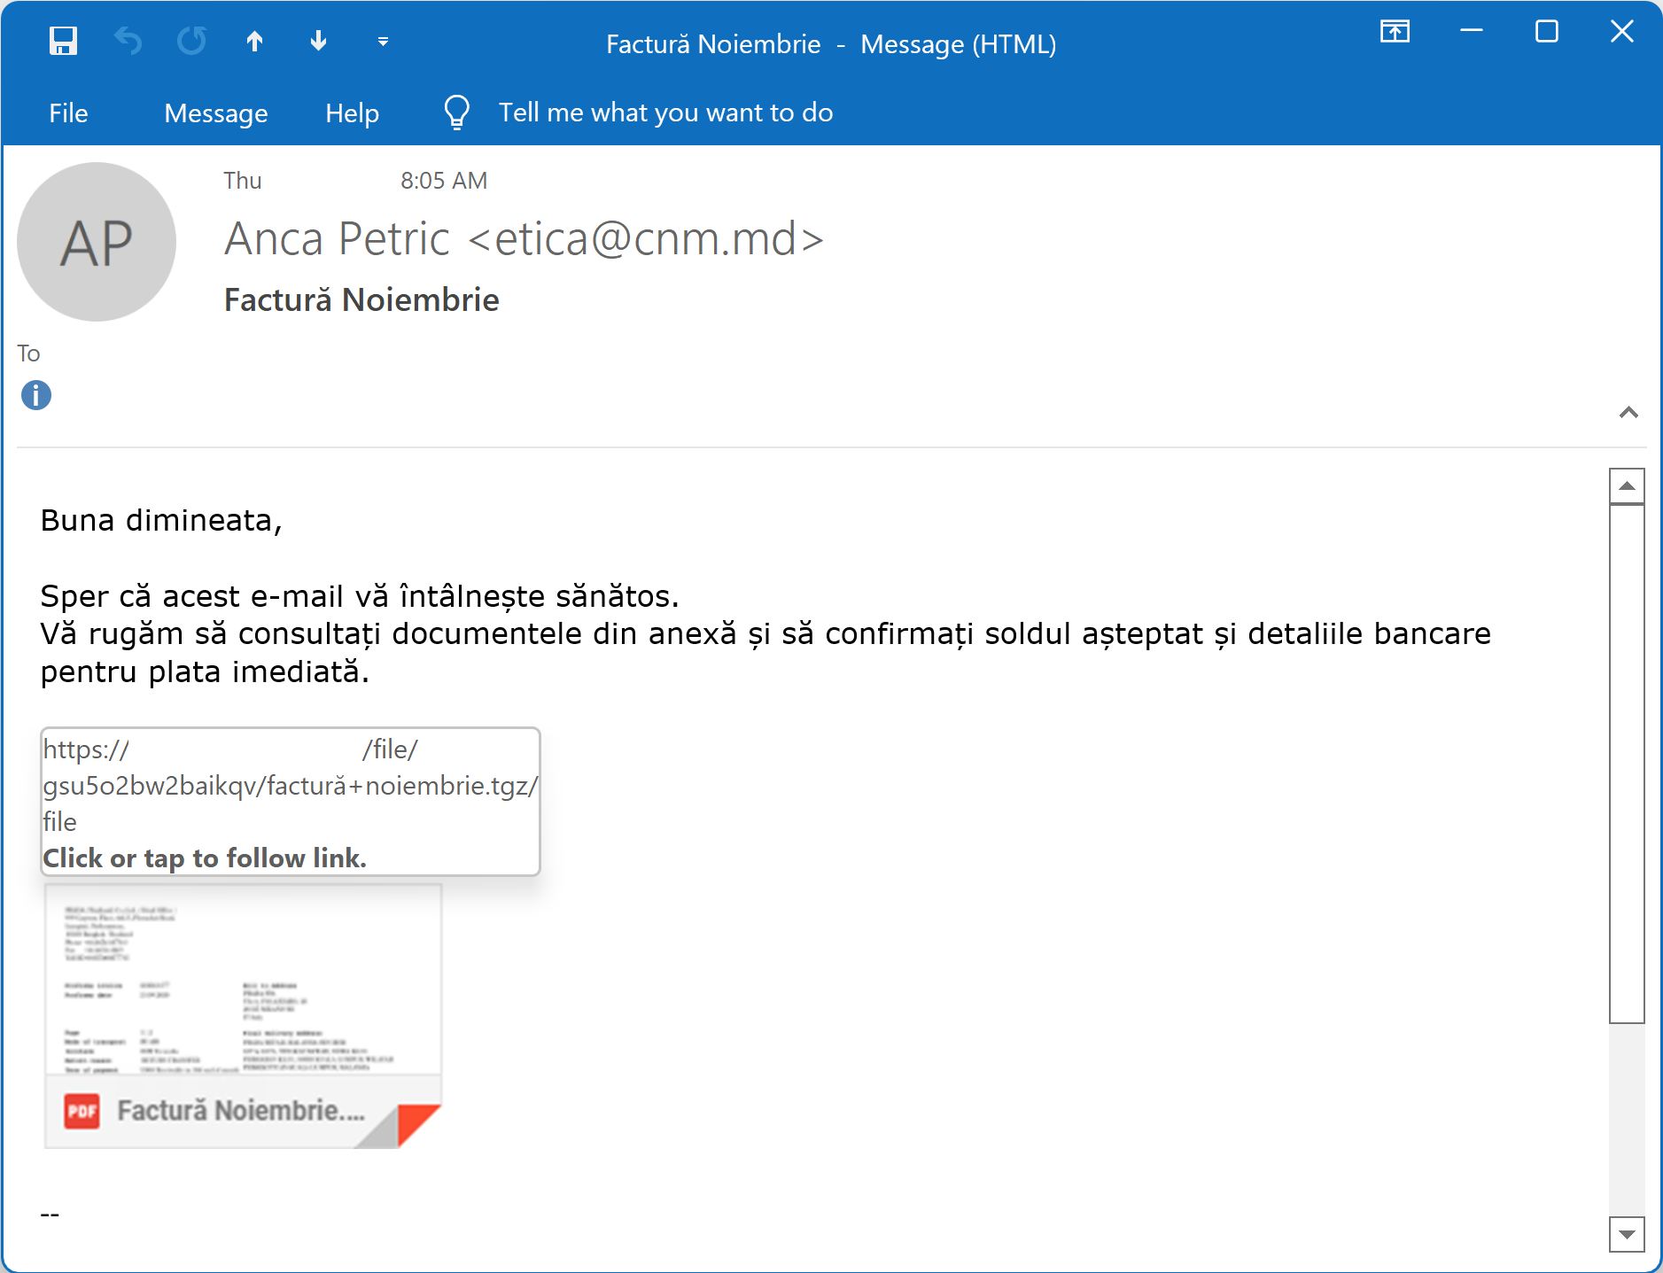Image resolution: width=1663 pixels, height=1273 pixels.
Task: Click the 'Buna dimineata,' greeting text
Action: pos(161,520)
